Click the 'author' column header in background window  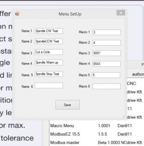138,74
